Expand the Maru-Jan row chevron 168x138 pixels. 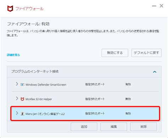pyautogui.click(x=17, y=113)
